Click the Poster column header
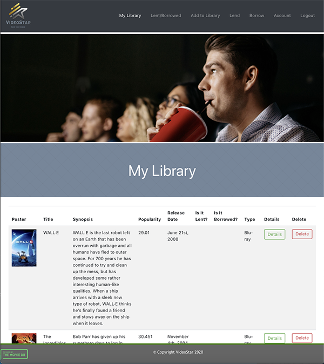This screenshot has width=324, height=364. point(19,219)
